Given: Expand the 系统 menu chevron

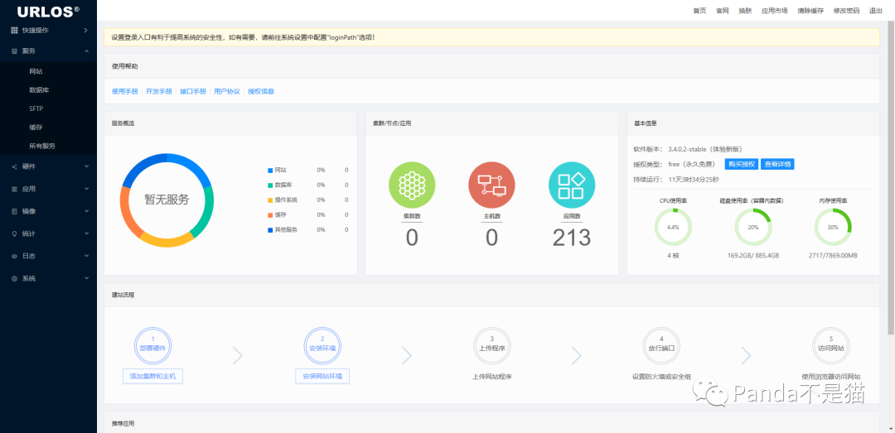Looking at the screenshot, I should click(87, 278).
